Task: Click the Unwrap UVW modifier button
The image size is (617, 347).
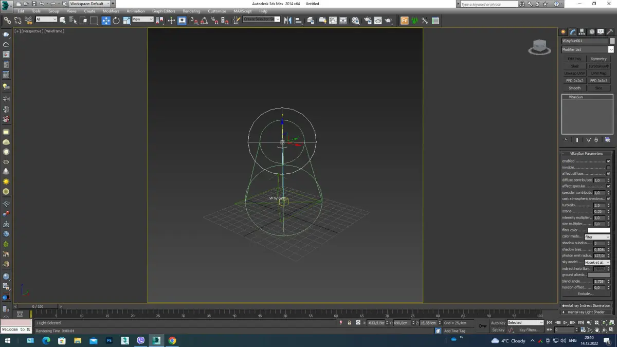Action: 574,74
